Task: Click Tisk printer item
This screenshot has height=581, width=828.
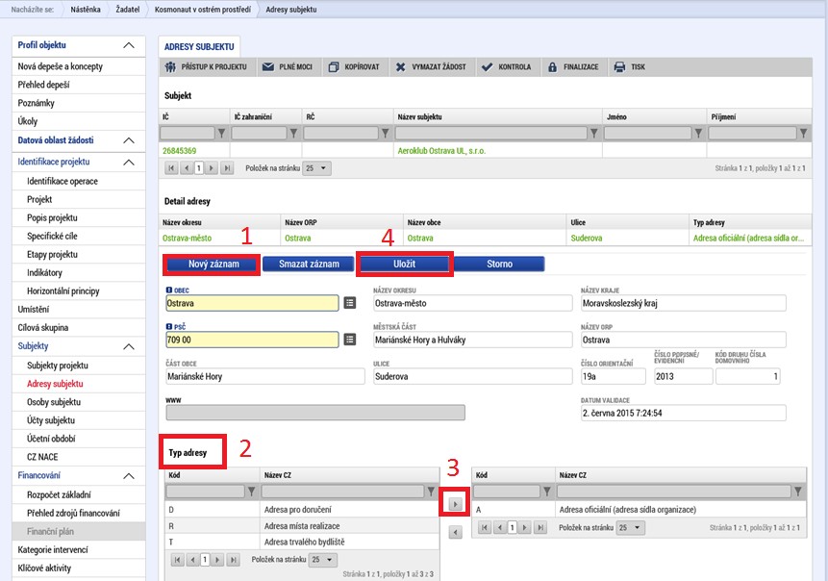Action: point(630,67)
